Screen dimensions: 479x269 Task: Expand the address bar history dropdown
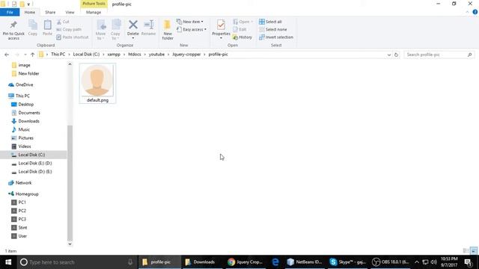pos(389,55)
